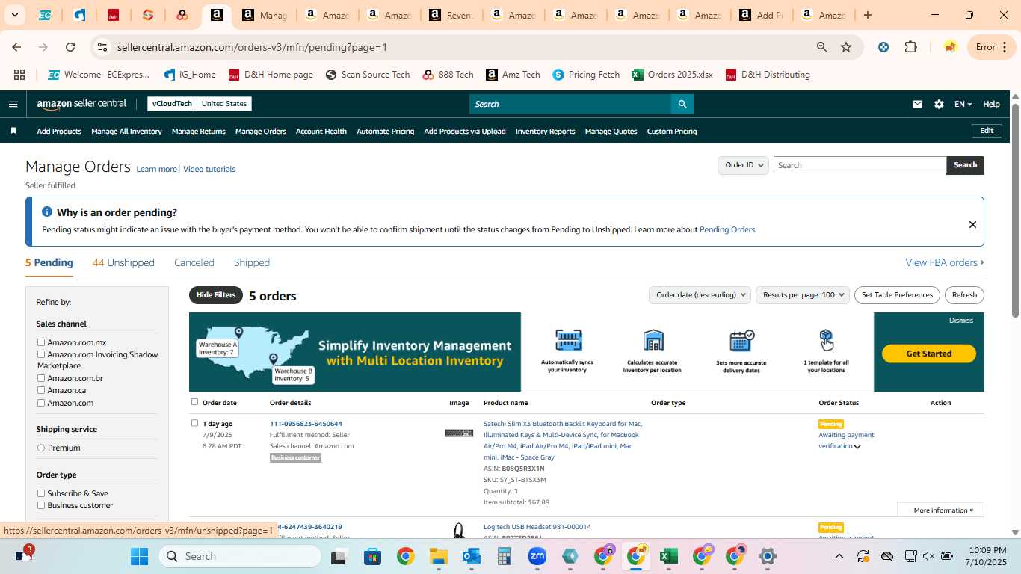Open Seller Central settings gear

(939, 105)
